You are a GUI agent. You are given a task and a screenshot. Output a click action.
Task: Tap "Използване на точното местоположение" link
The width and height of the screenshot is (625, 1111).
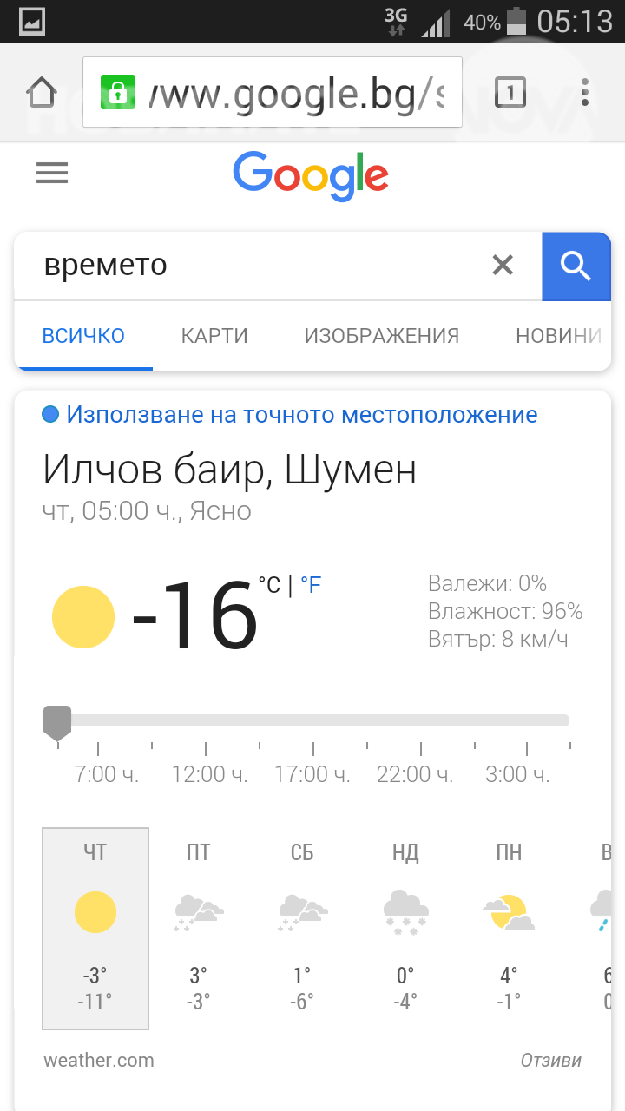tap(301, 415)
